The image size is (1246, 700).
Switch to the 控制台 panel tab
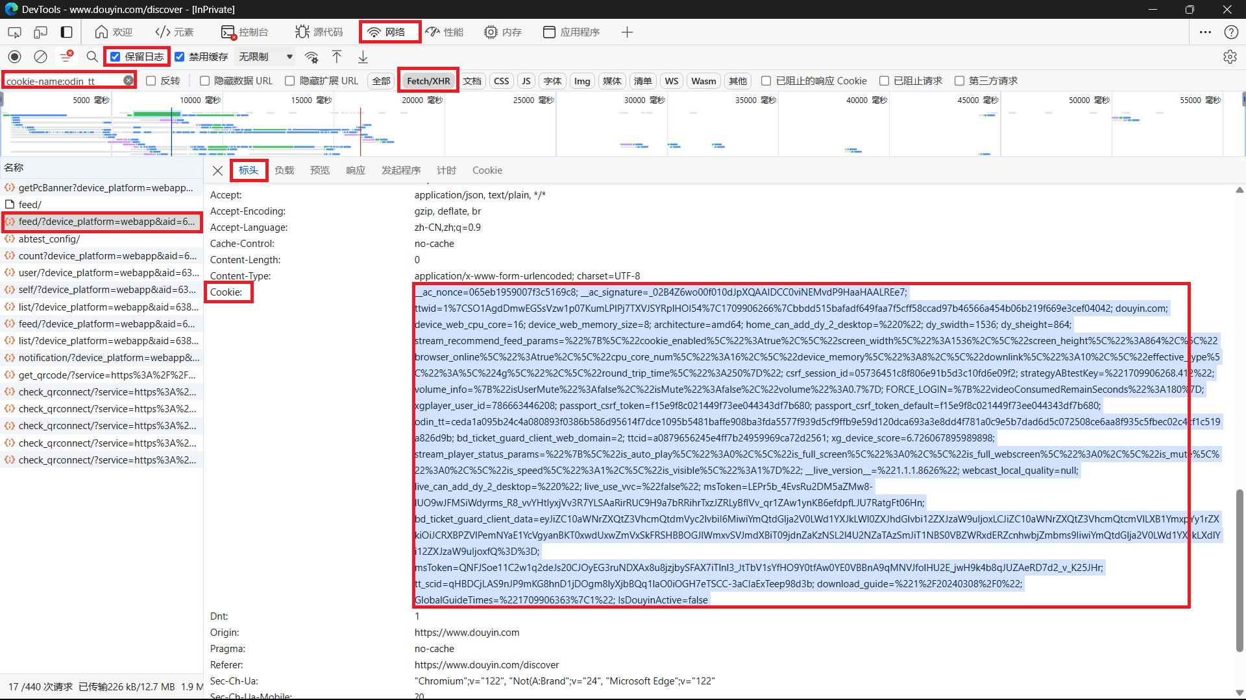pos(245,32)
